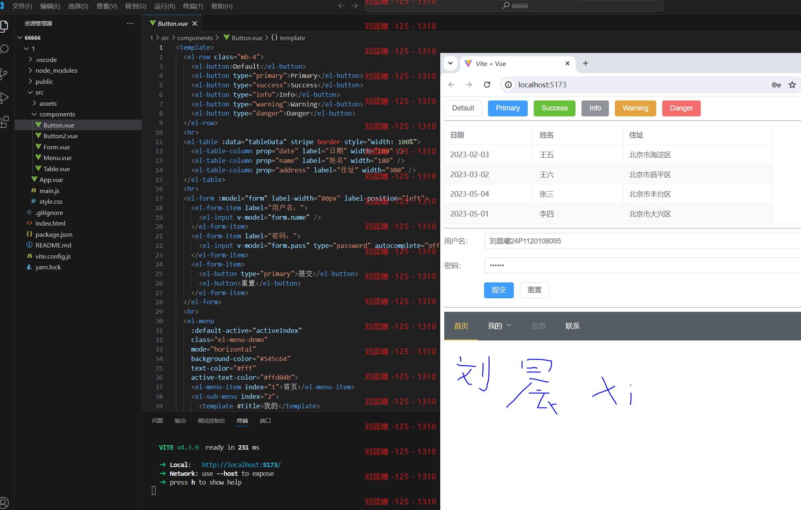Close the Button.vue editor tab

point(194,23)
